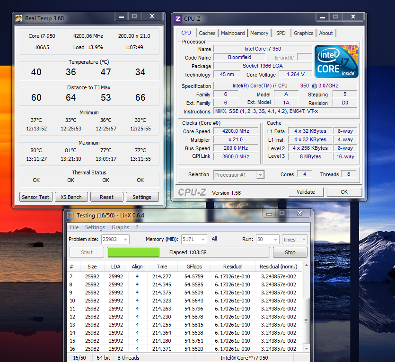The width and height of the screenshot is (395, 362).
Task: Click the Align column header
Action: tap(137, 267)
